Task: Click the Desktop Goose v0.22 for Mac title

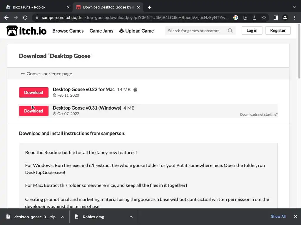Action: [84, 90]
